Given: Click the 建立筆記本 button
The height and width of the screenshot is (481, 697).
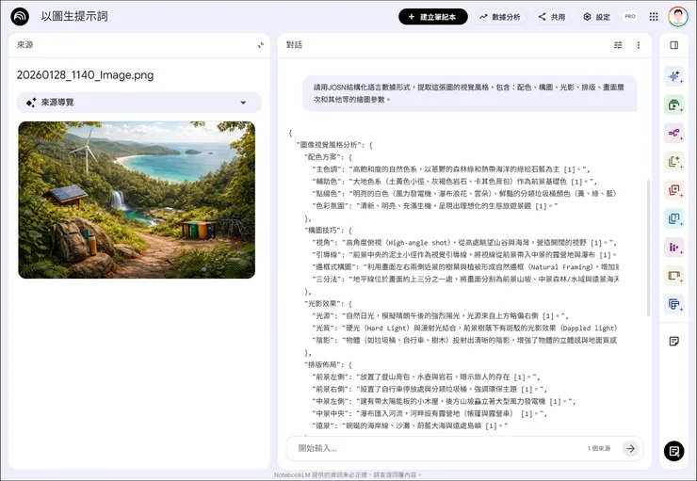Looking at the screenshot, I should point(432,17).
